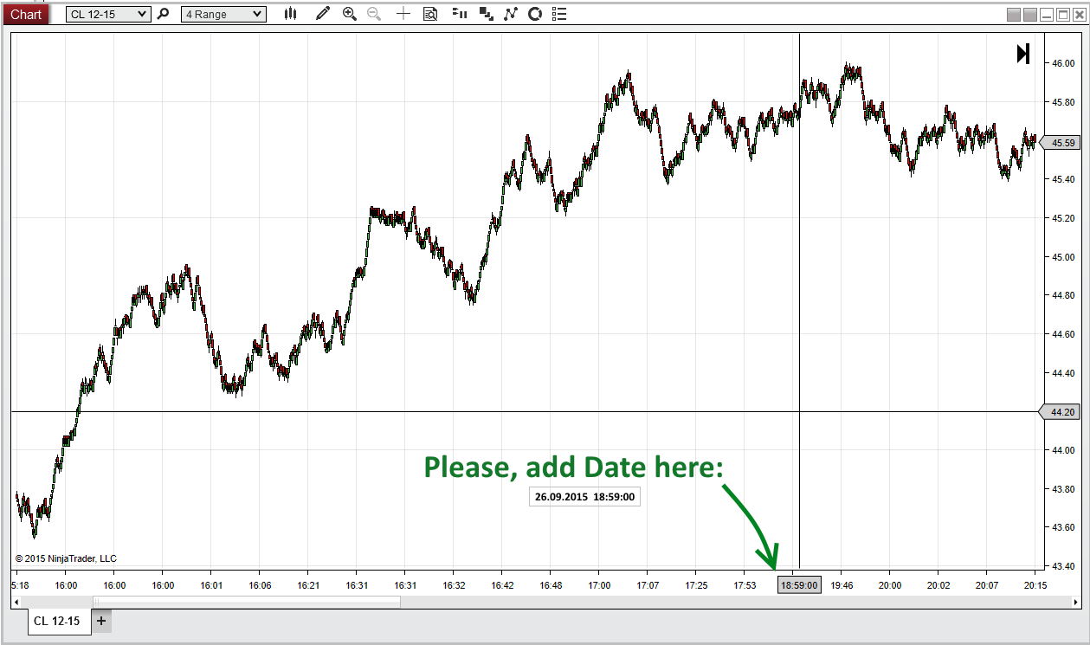The height and width of the screenshot is (645, 1090).
Task: Click the 16:42 time axis label
Action: tap(502, 585)
